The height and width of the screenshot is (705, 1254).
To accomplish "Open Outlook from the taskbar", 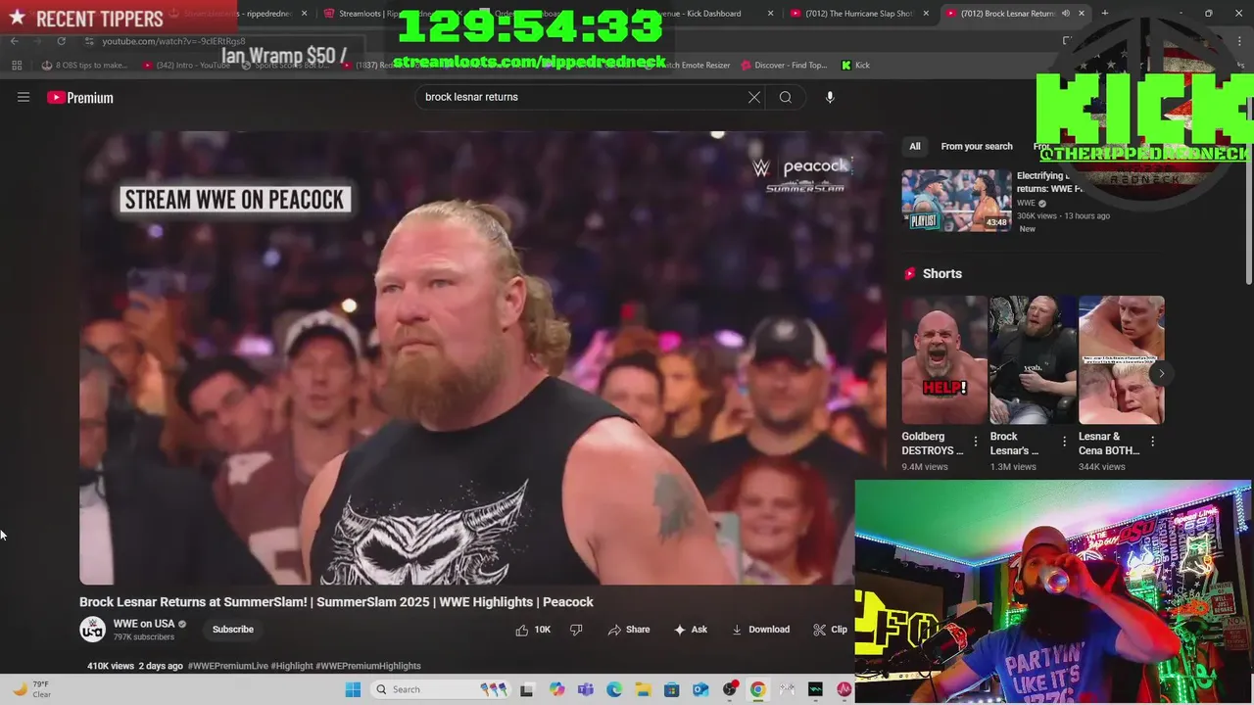I will tap(700, 690).
